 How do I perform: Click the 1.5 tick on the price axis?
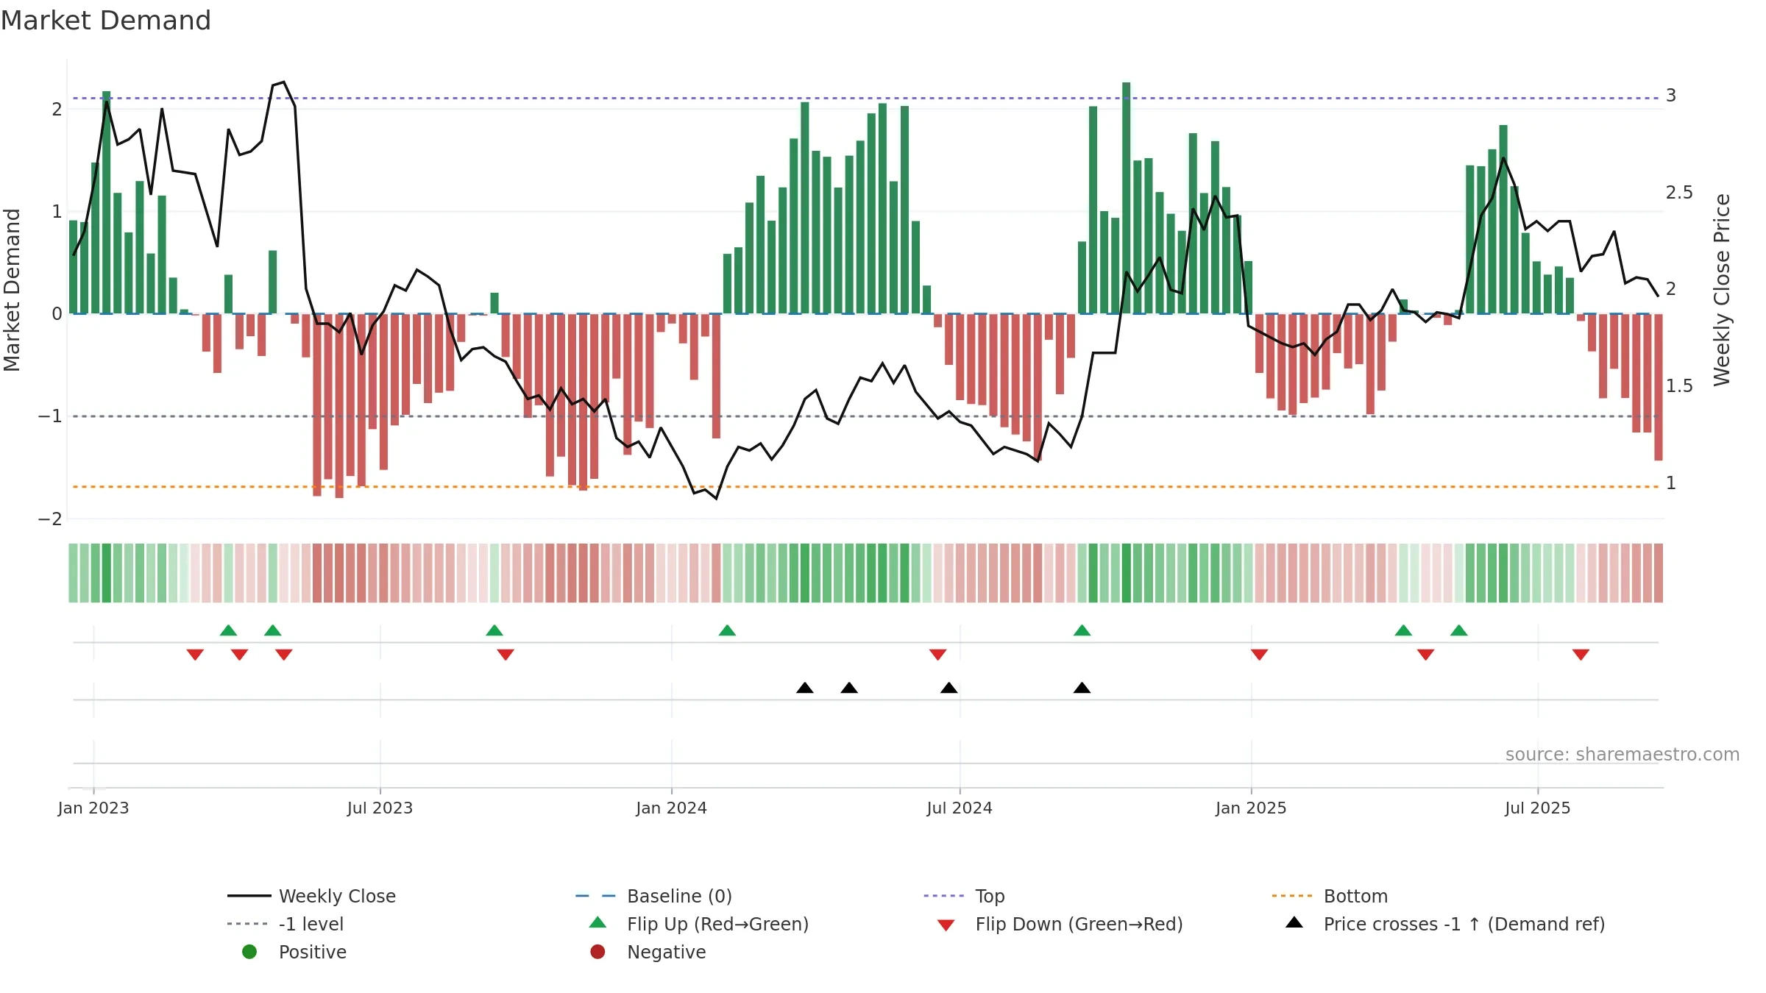point(1679,386)
